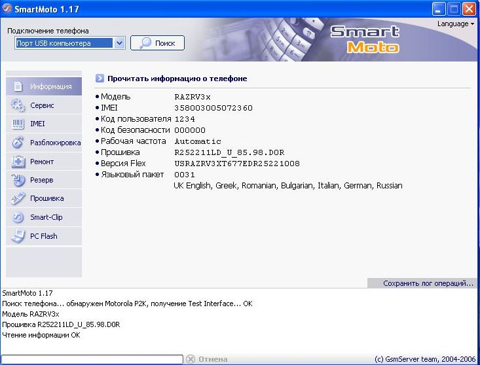Image resolution: width=480 pixels, height=365 pixels.
Task: Click the magnifier icon on Поиск button
Action: [145, 43]
